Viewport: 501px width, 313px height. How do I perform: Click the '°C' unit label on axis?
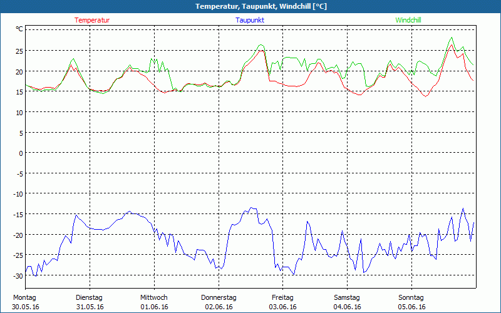coord(19,29)
